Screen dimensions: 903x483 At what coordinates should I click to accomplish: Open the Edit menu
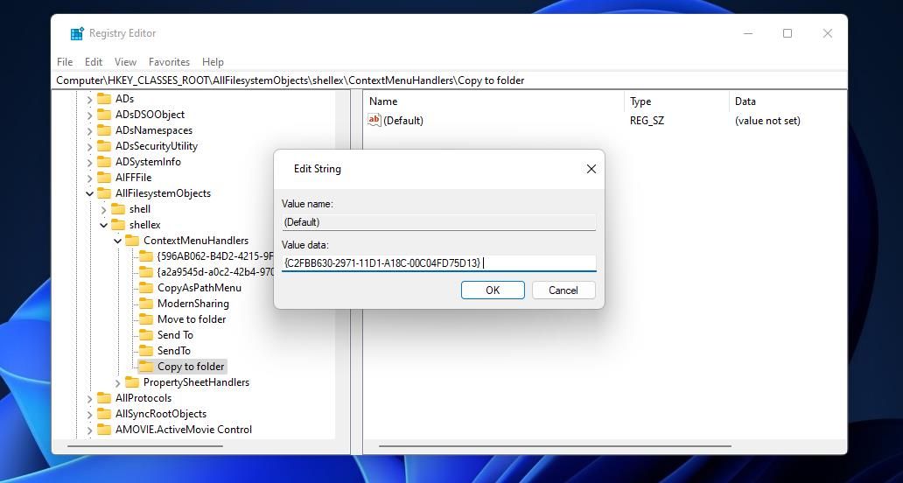[94, 62]
